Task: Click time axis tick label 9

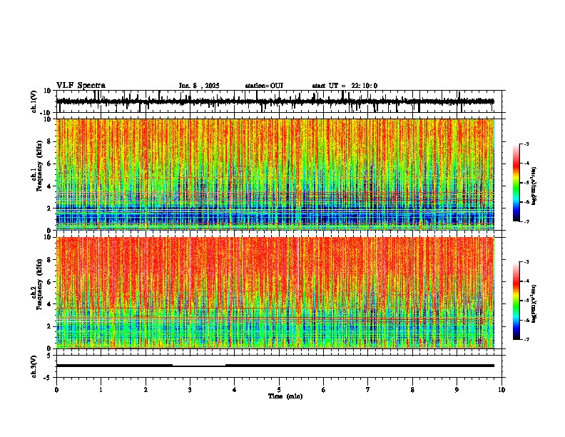Action: (457, 389)
